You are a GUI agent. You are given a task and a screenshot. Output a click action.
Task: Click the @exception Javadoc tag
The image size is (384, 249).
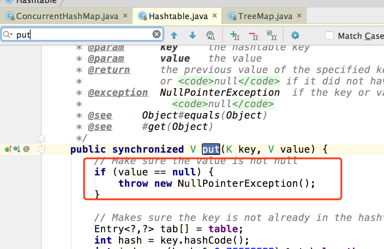click(x=118, y=93)
